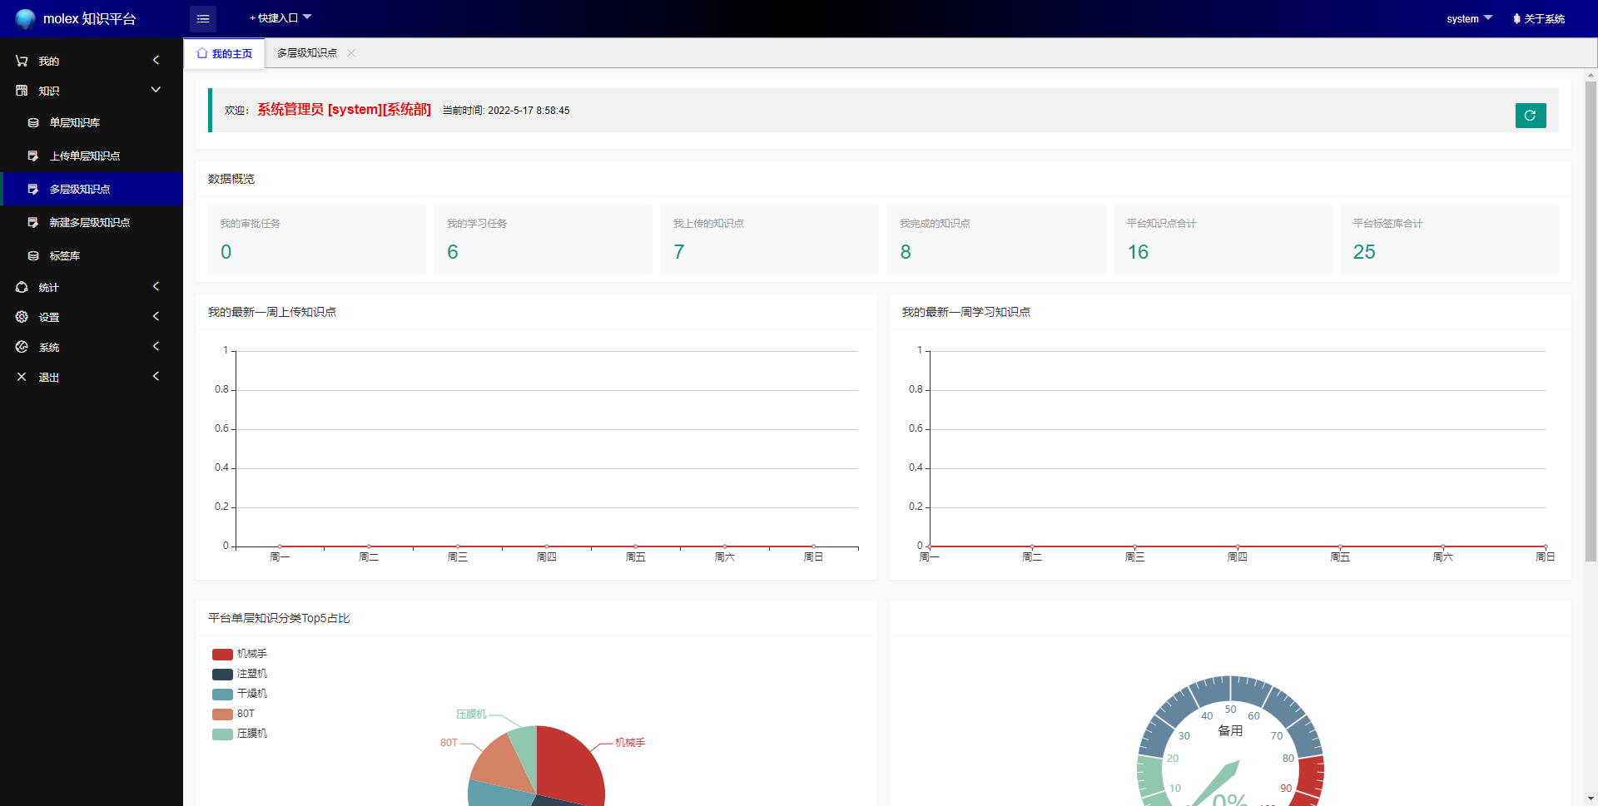Click the 我完成的知识点 card

[996, 240]
